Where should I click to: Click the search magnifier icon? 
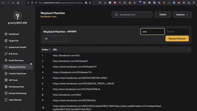(116, 14)
